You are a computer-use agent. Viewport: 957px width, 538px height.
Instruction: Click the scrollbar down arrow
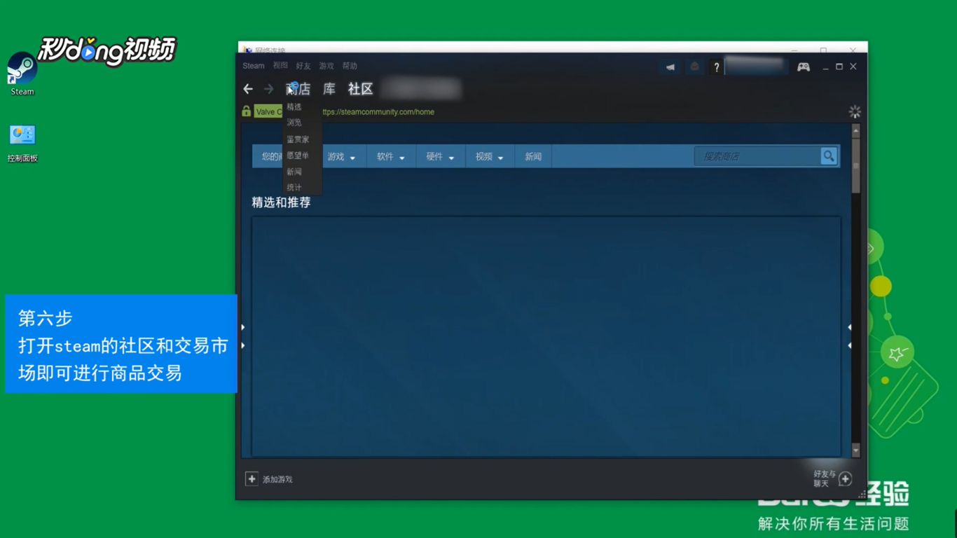pyautogui.click(x=855, y=450)
